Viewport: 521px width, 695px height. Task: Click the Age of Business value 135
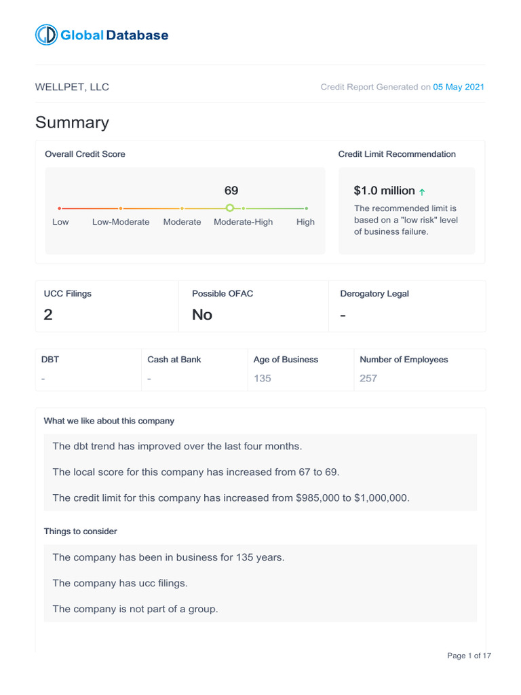point(263,378)
